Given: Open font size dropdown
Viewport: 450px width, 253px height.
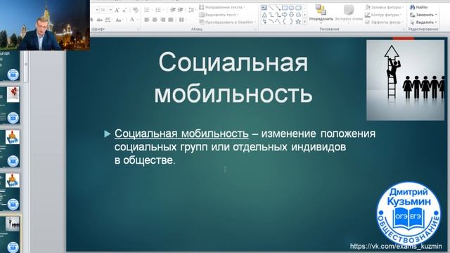Looking at the screenshot, I should (110, 10).
